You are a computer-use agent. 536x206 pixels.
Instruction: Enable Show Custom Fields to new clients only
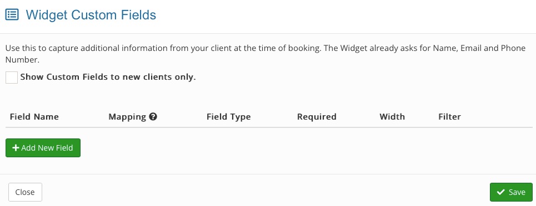coord(12,78)
